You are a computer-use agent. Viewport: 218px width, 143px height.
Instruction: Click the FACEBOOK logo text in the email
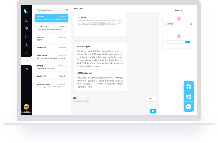82,18
